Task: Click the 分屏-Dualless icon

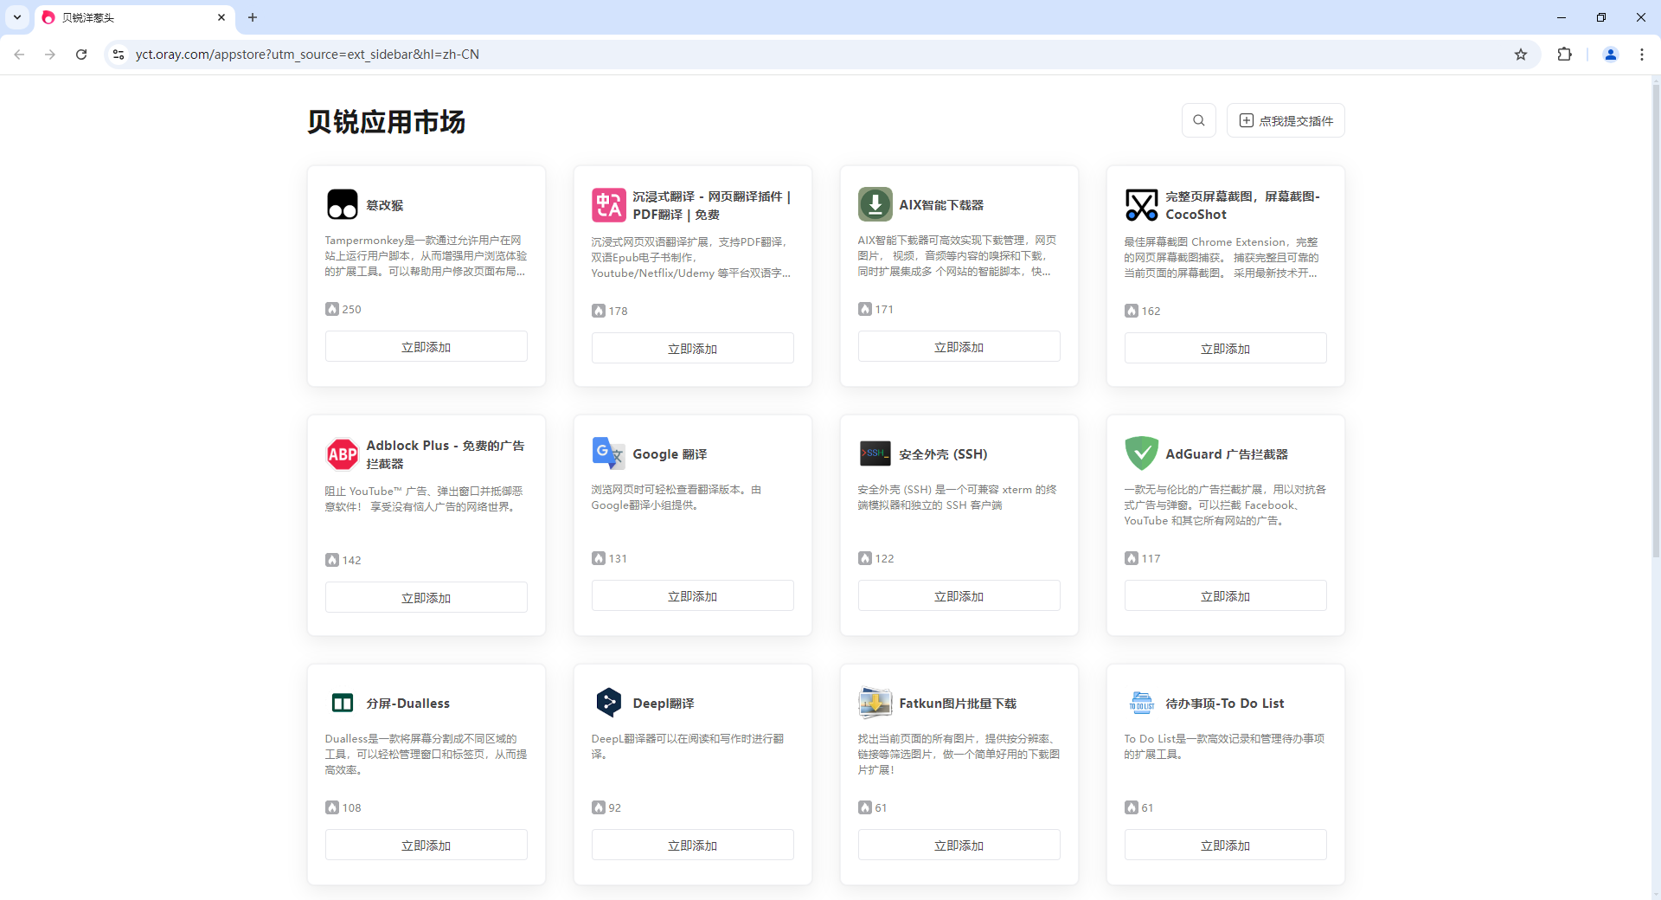Action: click(343, 703)
